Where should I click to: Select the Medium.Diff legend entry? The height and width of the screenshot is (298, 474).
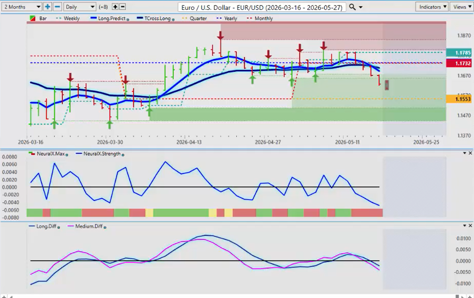click(x=85, y=226)
